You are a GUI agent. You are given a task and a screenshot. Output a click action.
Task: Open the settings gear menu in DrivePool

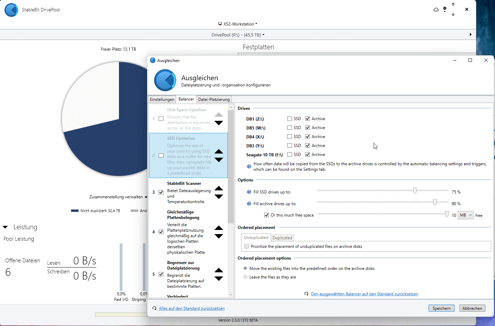[445, 9]
